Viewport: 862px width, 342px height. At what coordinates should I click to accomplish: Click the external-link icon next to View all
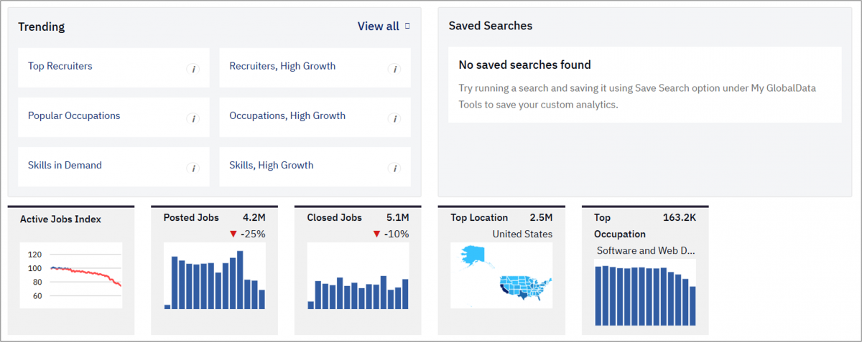(407, 26)
